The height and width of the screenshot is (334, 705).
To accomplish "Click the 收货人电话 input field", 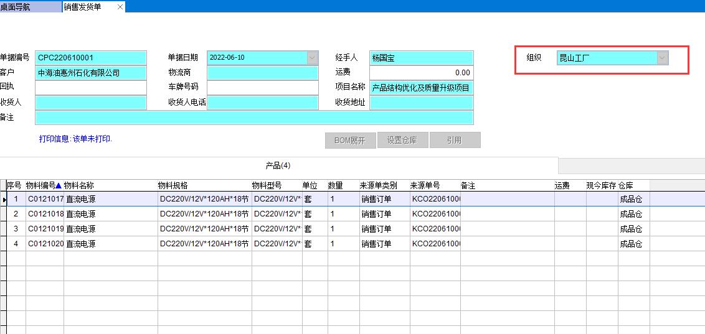I will [x=262, y=103].
